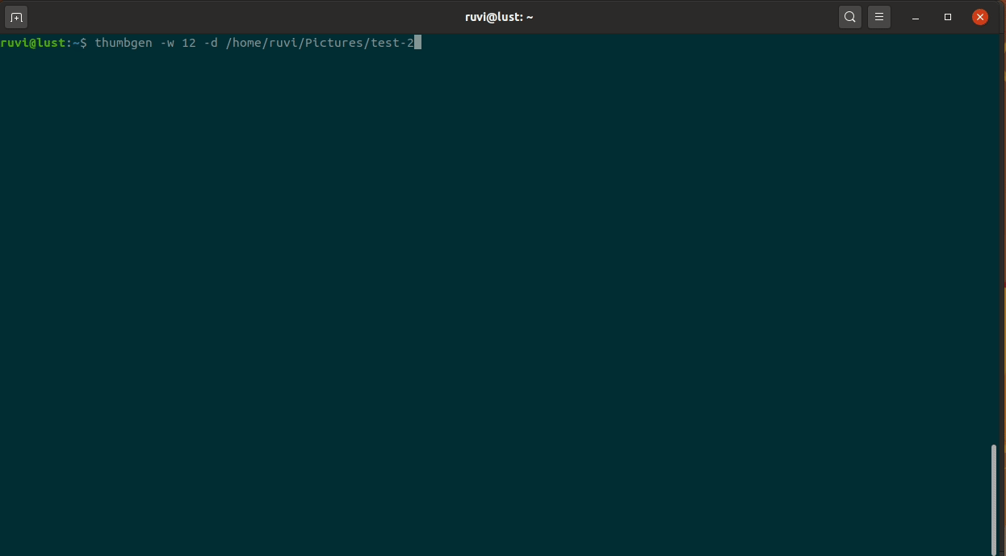This screenshot has width=1006, height=556.
Task: Open the hamburger menu
Action: tap(879, 17)
